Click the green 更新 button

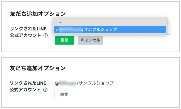click(x=64, y=40)
